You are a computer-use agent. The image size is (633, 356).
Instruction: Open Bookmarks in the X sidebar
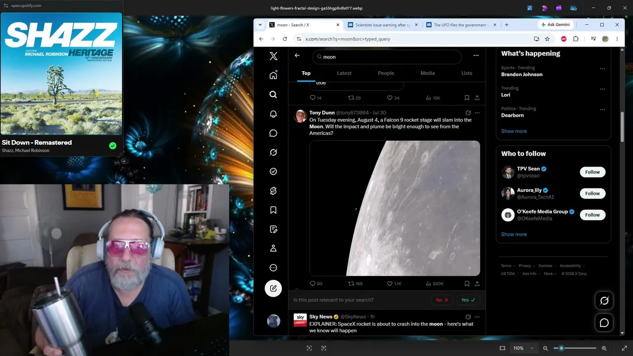(273, 210)
